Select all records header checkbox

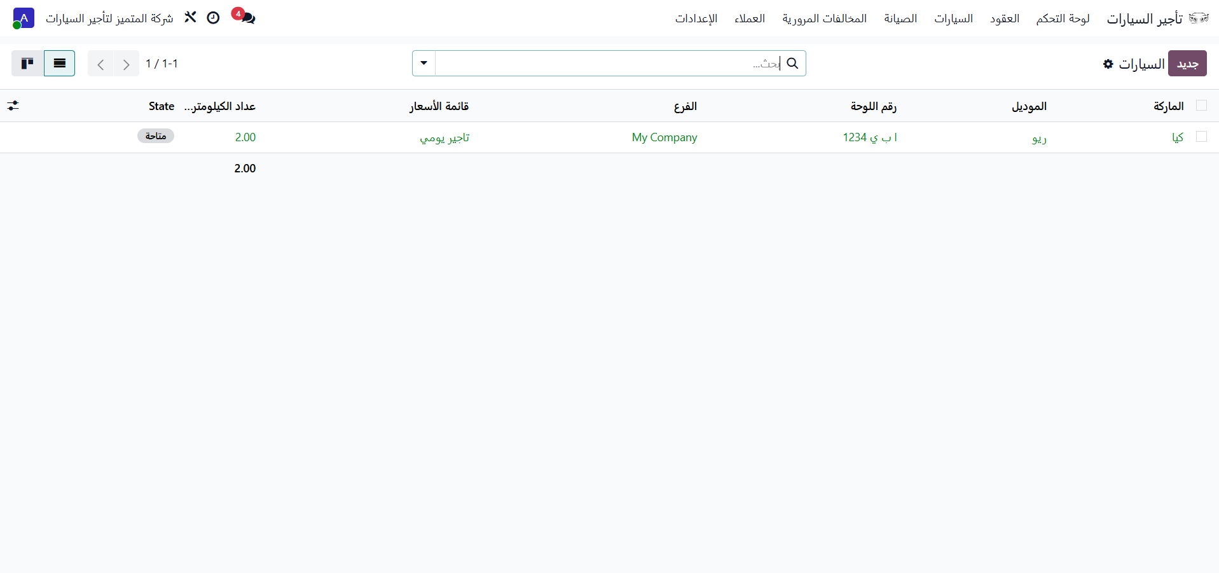click(1201, 106)
